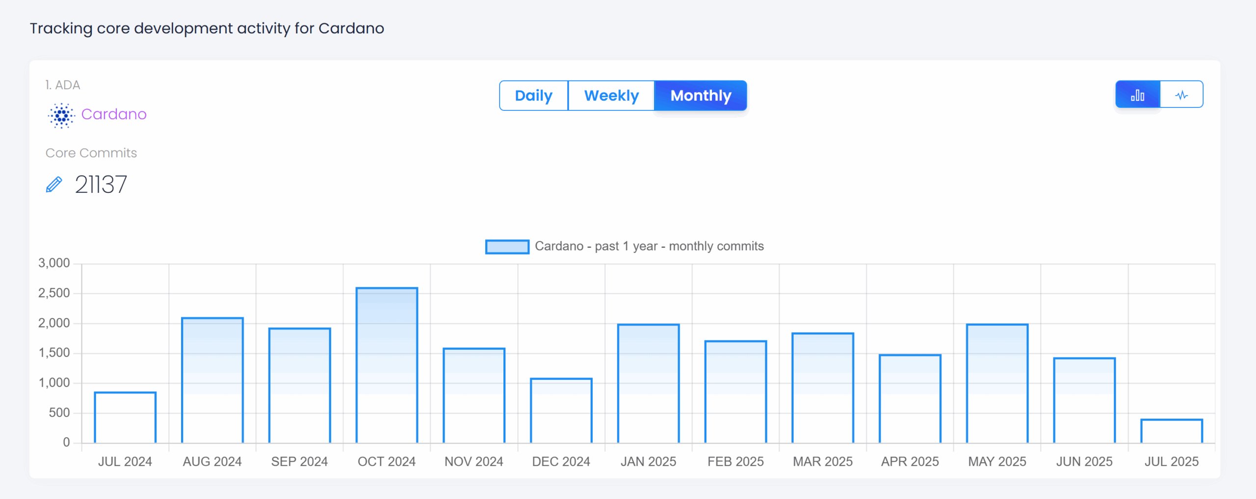This screenshot has width=1256, height=499.
Task: Click the JUN 2025 bar
Action: click(1085, 401)
